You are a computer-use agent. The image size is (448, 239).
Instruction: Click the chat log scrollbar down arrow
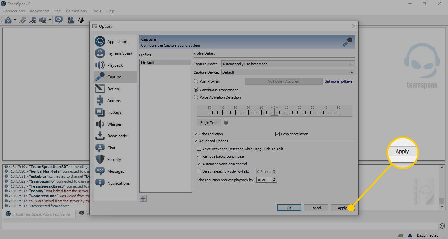tap(442, 207)
